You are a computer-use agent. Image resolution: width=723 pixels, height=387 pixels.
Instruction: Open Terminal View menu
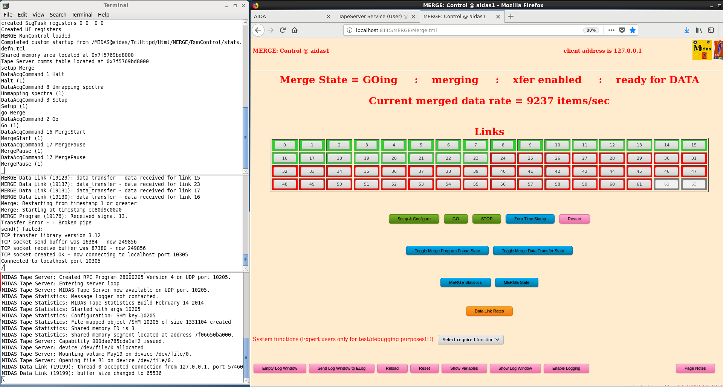coord(38,15)
